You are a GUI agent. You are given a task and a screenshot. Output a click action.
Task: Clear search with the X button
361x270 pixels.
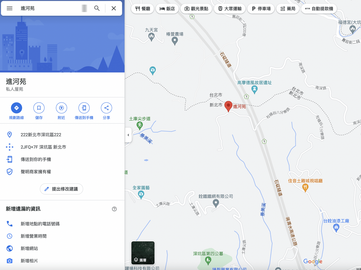point(114,8)
